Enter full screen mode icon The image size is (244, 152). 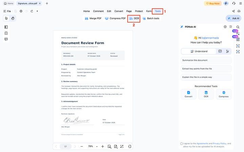click(x=122, y=146)
